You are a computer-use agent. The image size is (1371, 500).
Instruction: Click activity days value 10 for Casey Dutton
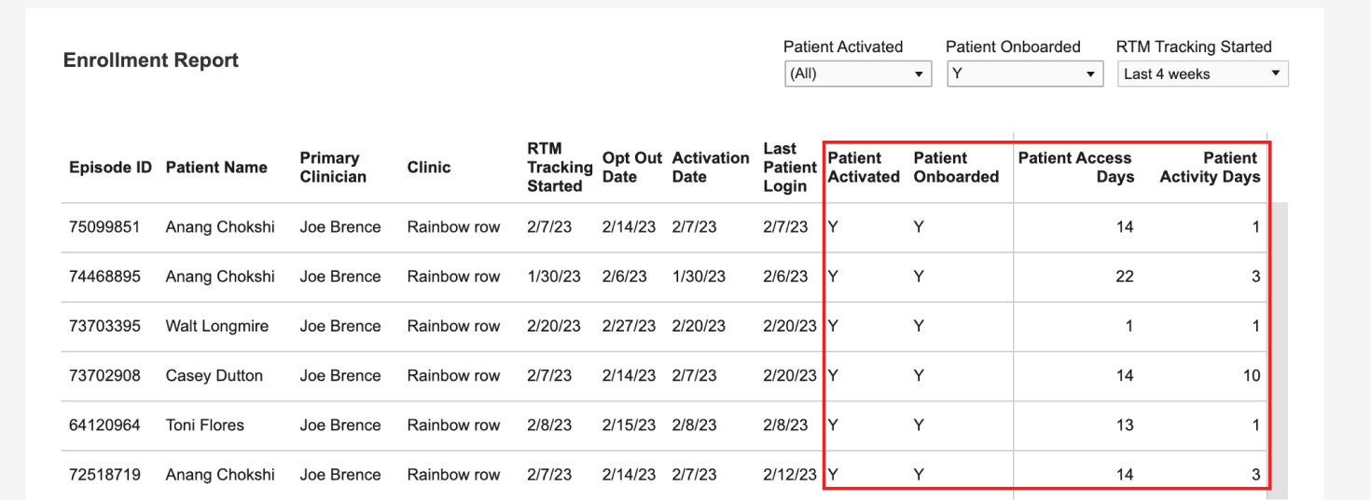pos(1251,376)
